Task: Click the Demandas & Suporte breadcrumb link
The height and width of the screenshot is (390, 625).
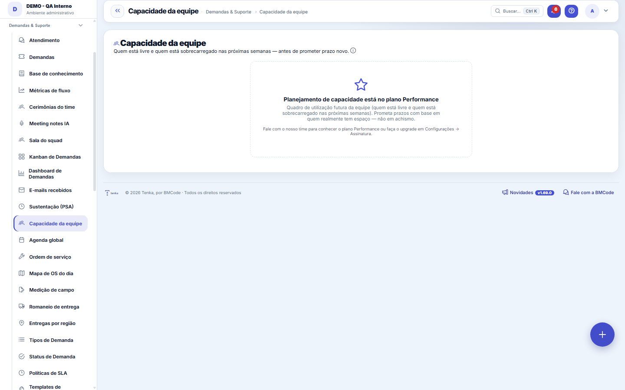Action: tap(228, 12)
